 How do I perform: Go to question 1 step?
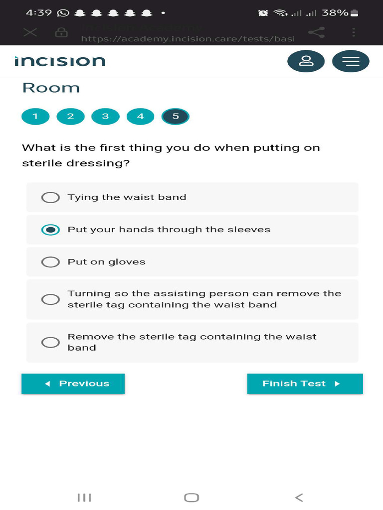[x=35, y=117]
